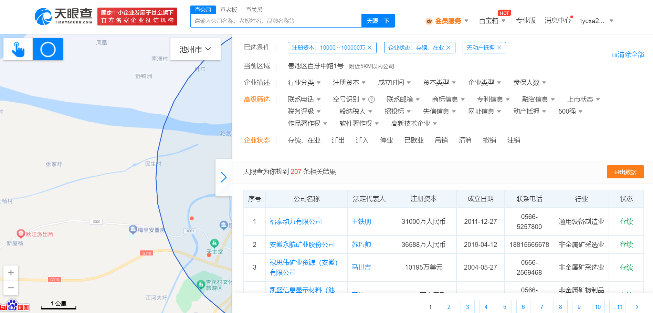
Task: Open the 融资信息 filter dropdown
Action: (538, 100)
